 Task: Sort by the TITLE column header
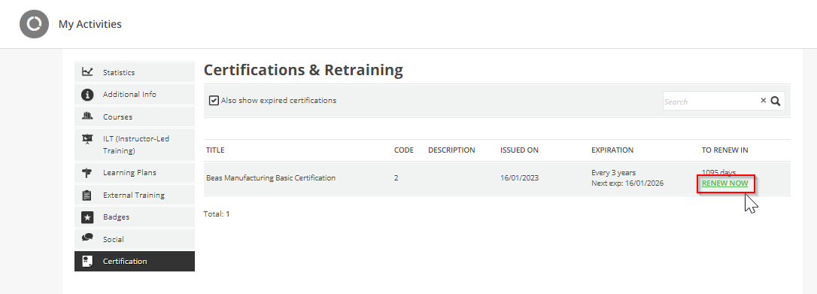[215, 150]
